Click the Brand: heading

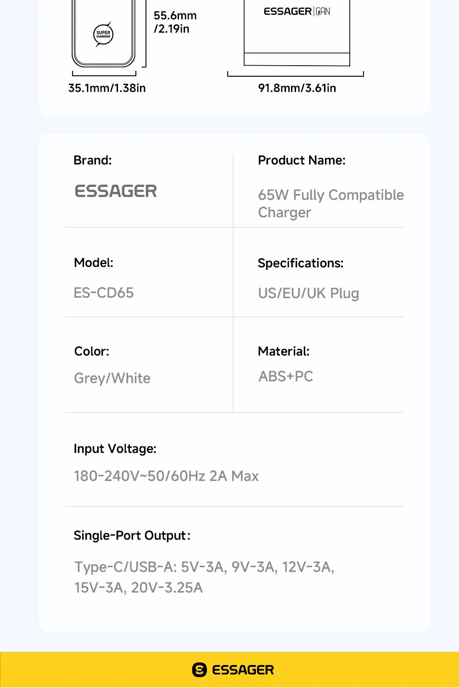click(x=93, y=160)
